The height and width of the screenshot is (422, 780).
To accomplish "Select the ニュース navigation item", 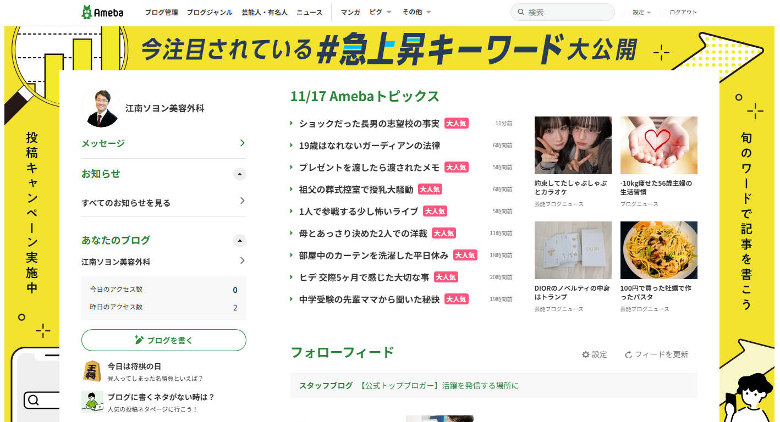I will [309, 12].
